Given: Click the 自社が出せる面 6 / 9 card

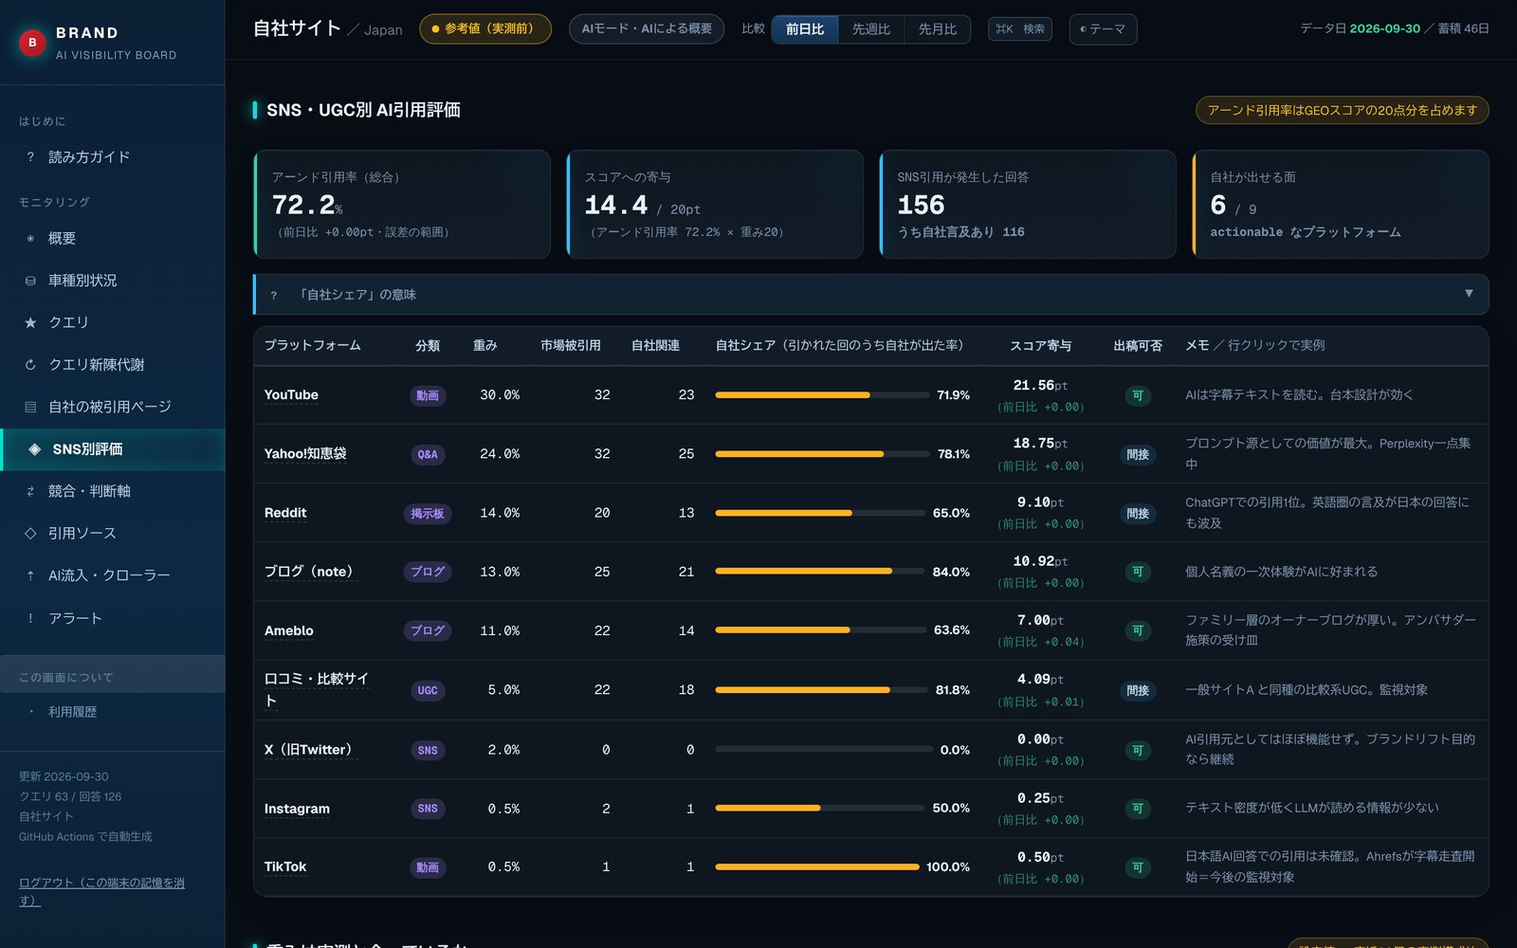Looking at the screenshot, I should 1341,204.
